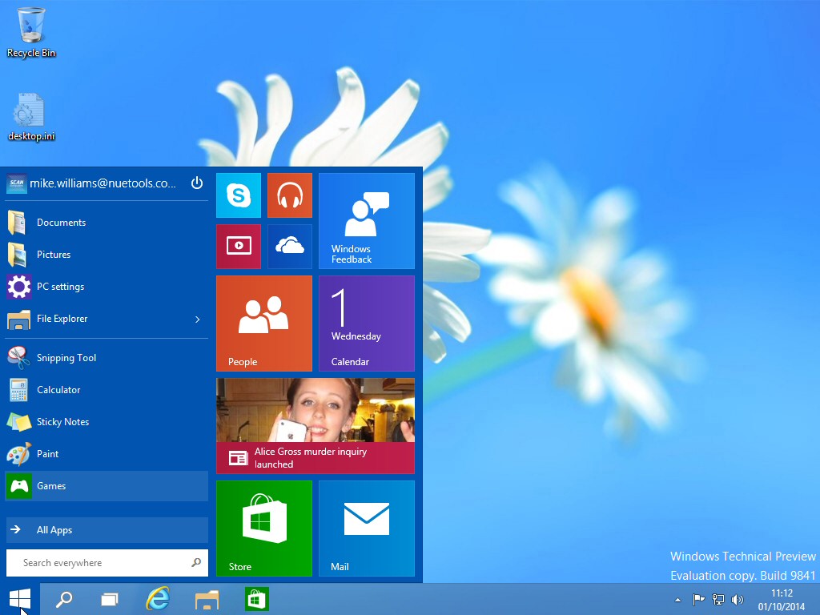Click the power button icon
This screenshot has height=615, width=820.
point(197,183)
